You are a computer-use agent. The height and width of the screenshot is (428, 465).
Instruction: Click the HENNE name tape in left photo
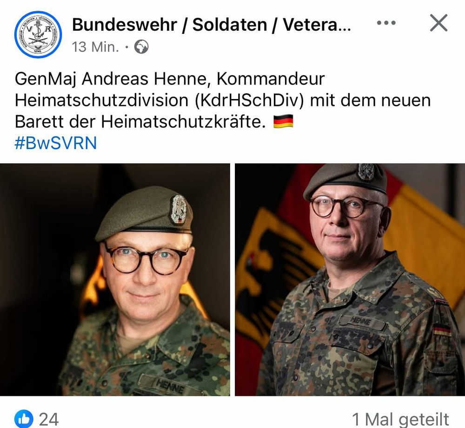coord(170,385)
